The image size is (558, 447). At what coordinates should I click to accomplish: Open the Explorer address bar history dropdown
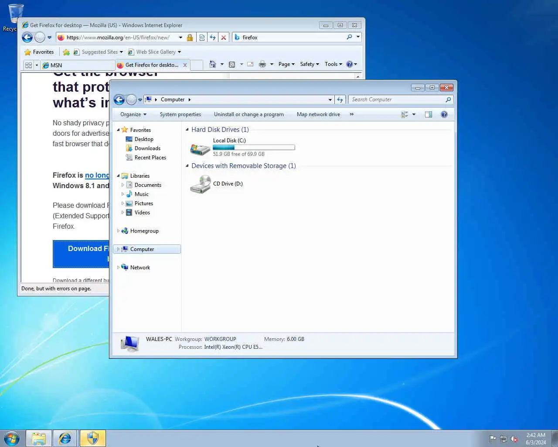point(330,100)
